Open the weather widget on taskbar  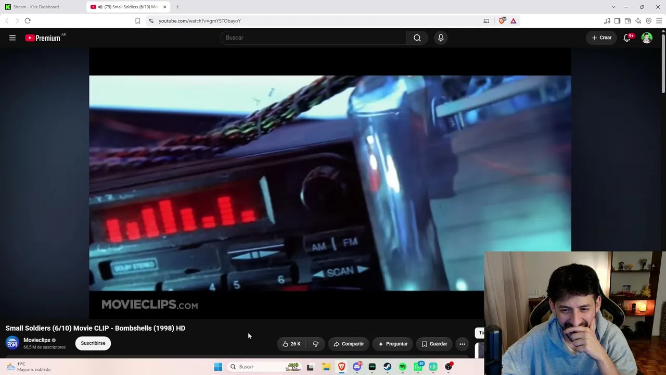pos(28,367)
